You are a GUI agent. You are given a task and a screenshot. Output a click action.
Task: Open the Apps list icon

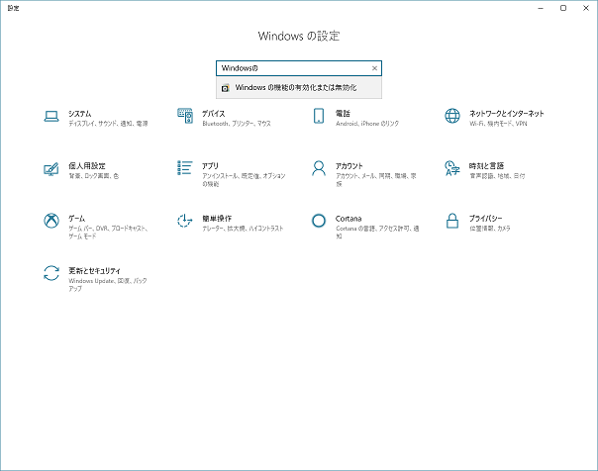(x=185, y=168)
